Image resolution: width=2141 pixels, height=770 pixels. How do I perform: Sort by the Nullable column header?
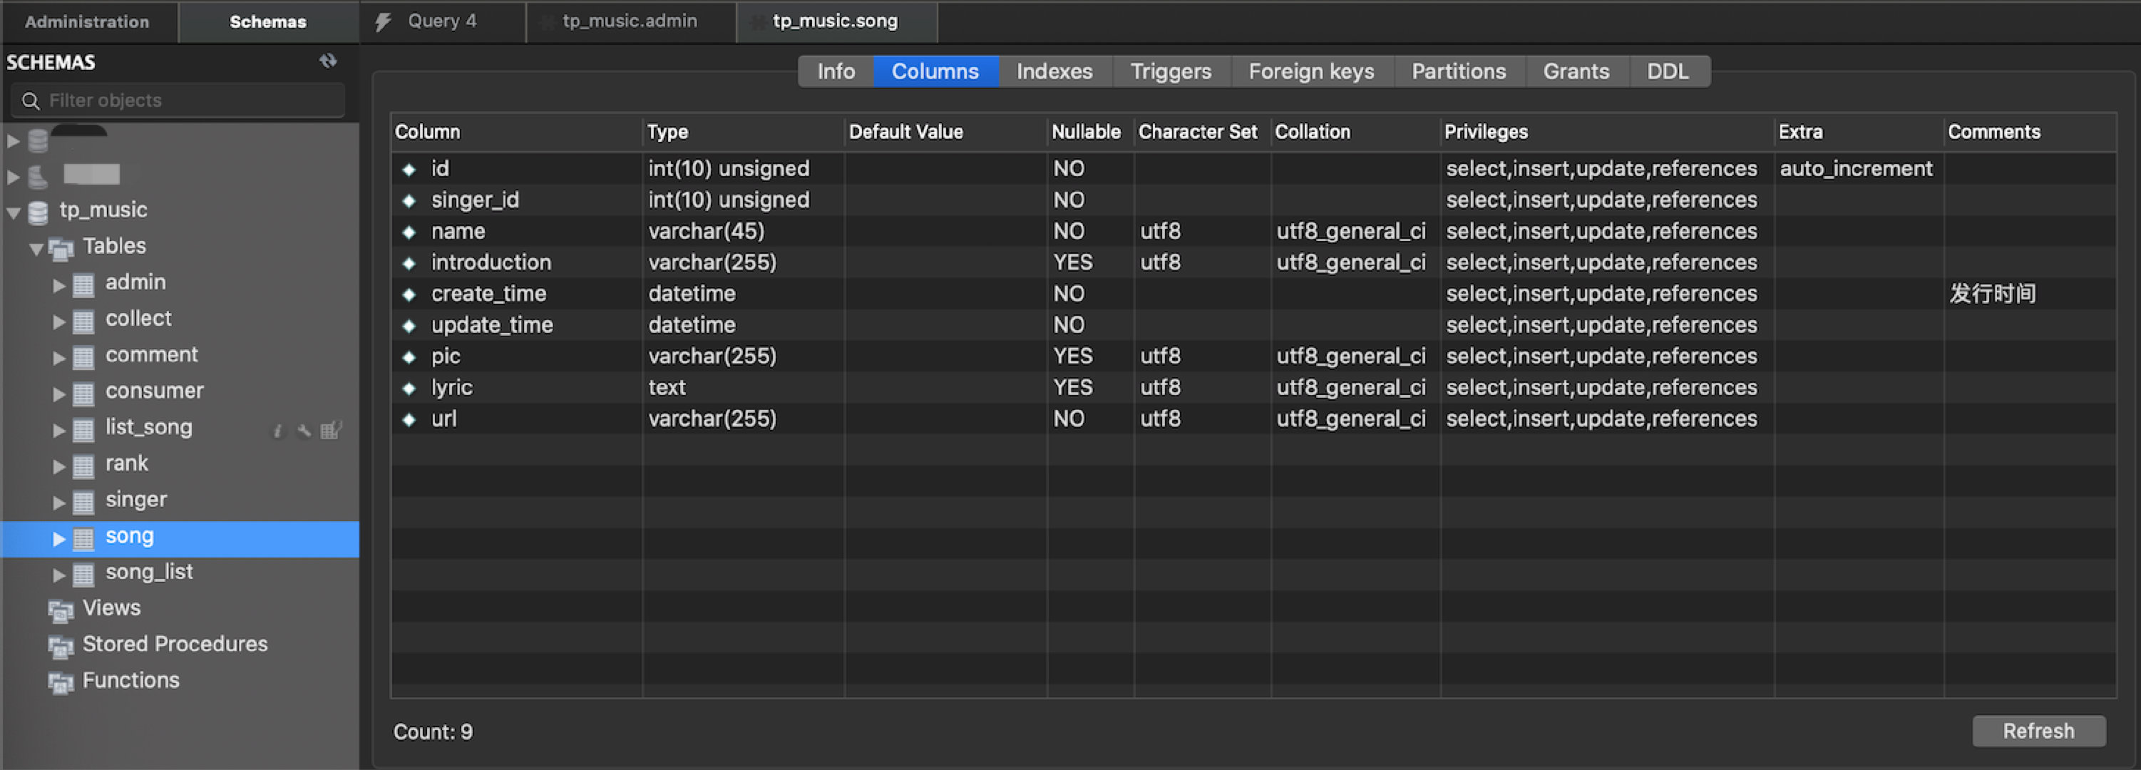1089,132
